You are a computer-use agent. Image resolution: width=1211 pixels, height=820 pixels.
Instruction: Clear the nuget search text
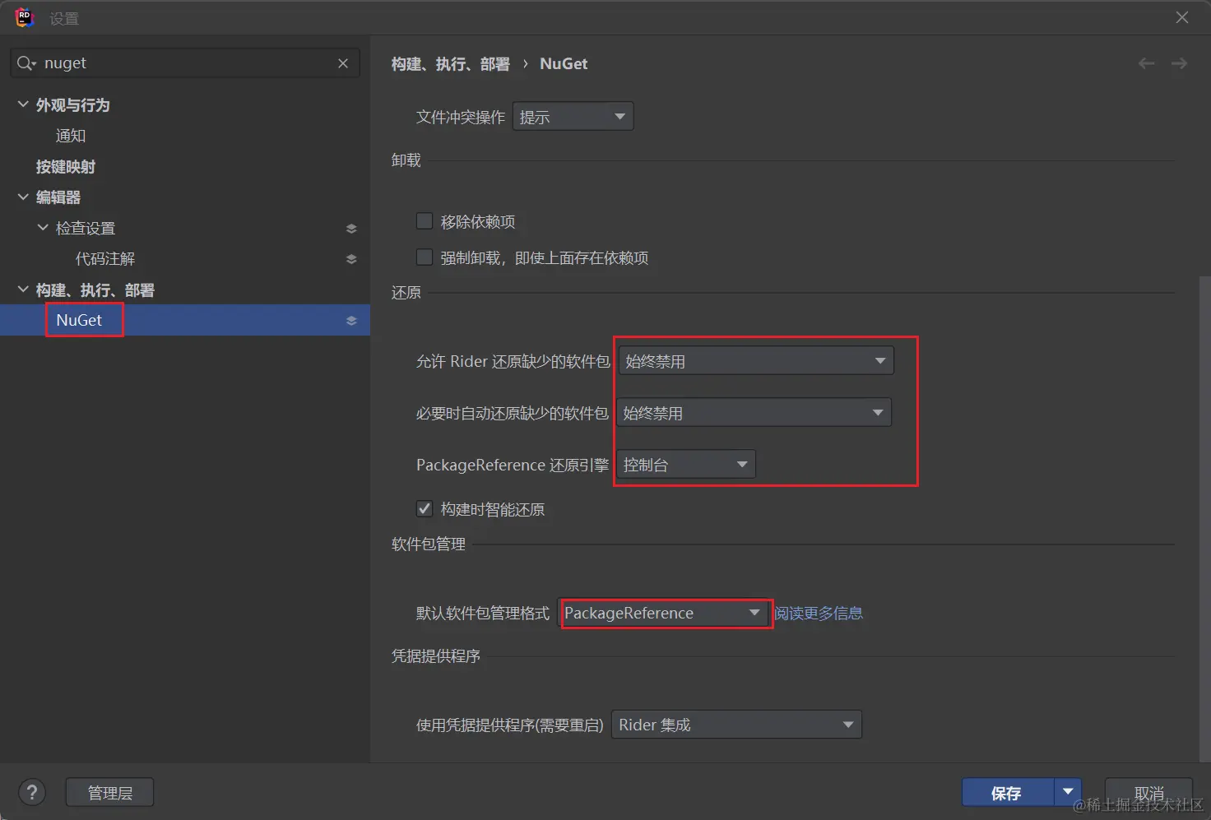[343, 63]
